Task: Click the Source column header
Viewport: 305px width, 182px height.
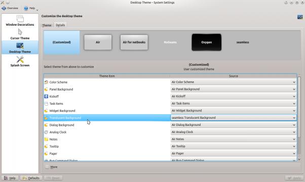Action: 234,76
